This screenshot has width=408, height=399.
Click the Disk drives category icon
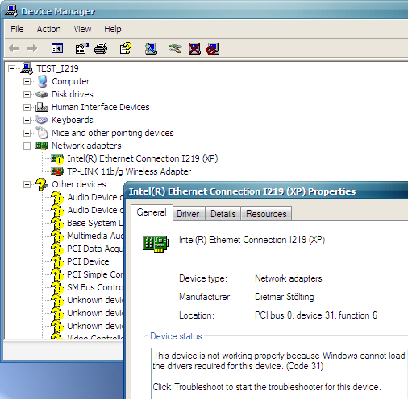[42, 94]
